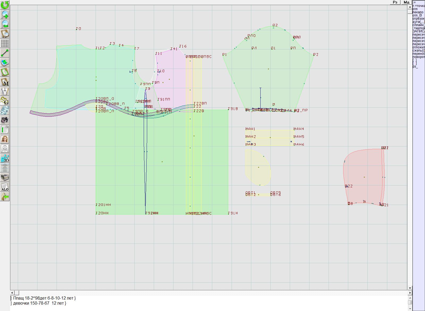Pick the 'сплайн' command from the list
The width and height of the screenshot is (425, 311).
tap(418, 25)
